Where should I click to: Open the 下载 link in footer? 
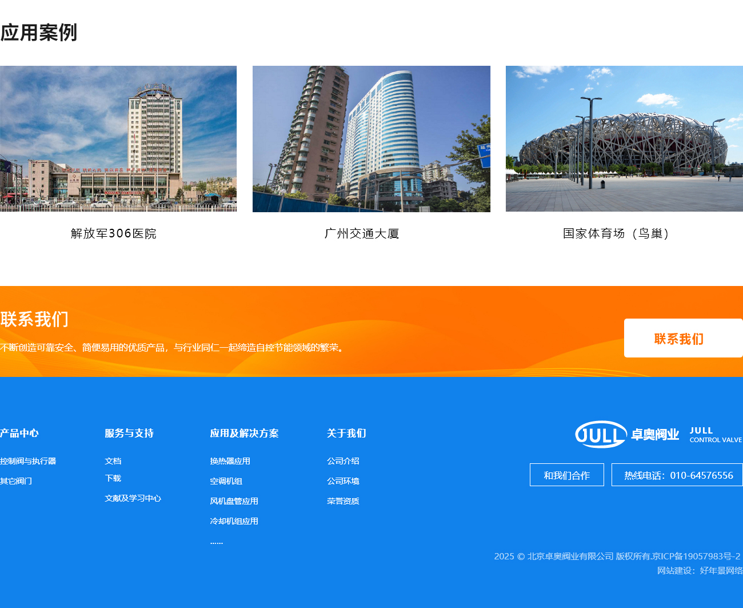[113, 478]
